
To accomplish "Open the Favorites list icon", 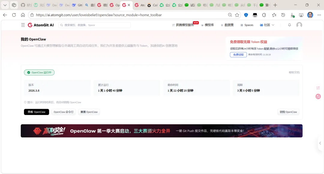I will point(274,15).
